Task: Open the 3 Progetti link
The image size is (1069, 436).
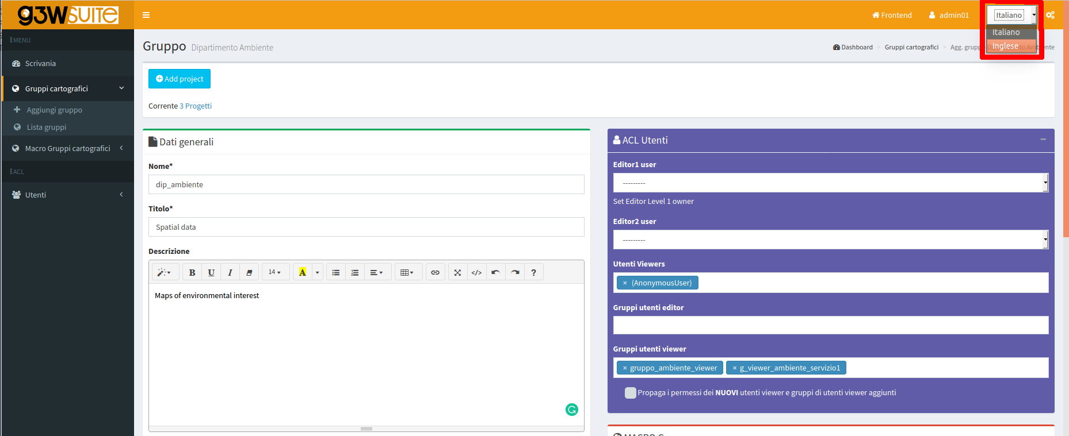Action: click(x=196, y=106)
